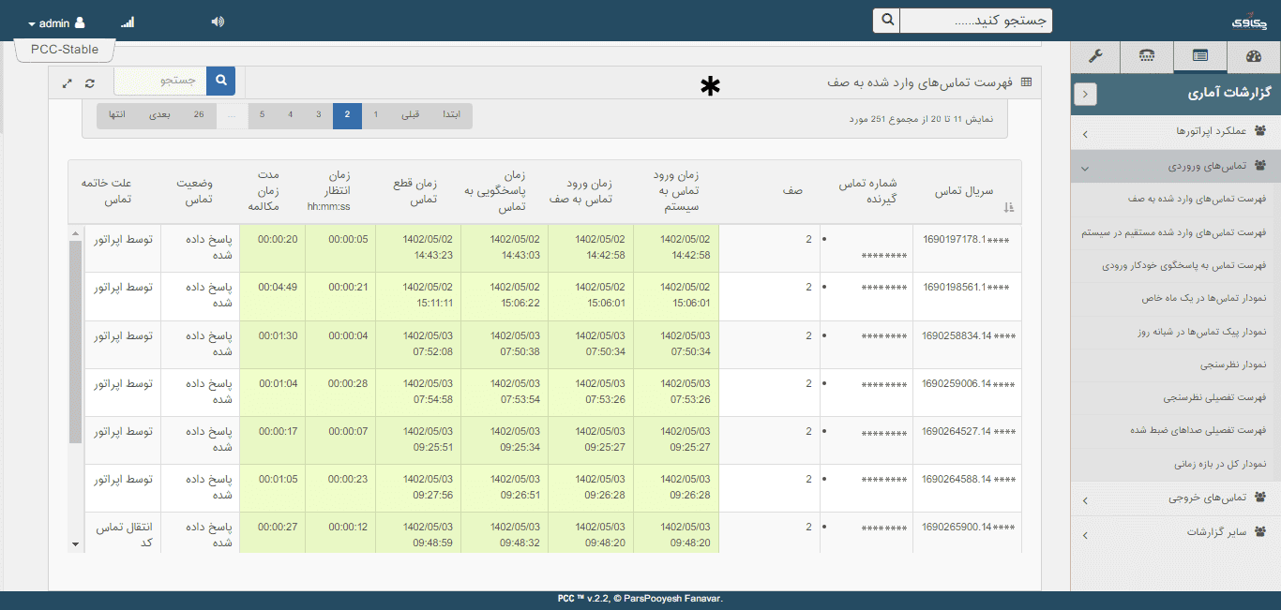Click the signal bars icon
1281x610 pixels.
click(x=128, y=22)
